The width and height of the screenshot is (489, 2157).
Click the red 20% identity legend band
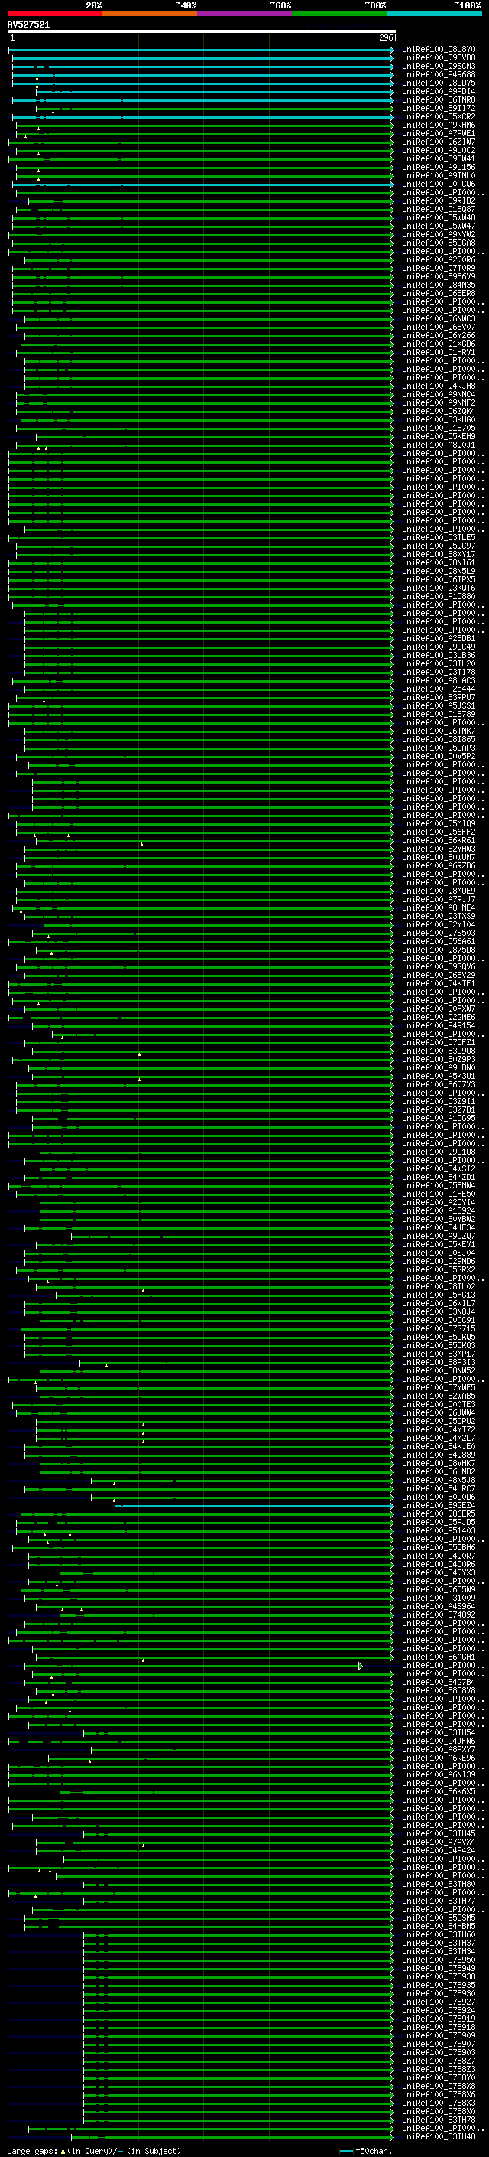pyautogui.click(x=54, y=14)
